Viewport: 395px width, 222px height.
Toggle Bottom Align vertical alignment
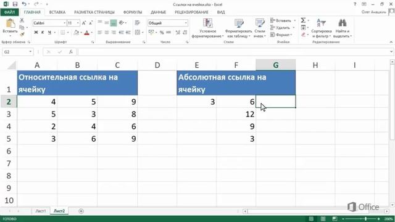pyautogui.click(x=114, y=23)
